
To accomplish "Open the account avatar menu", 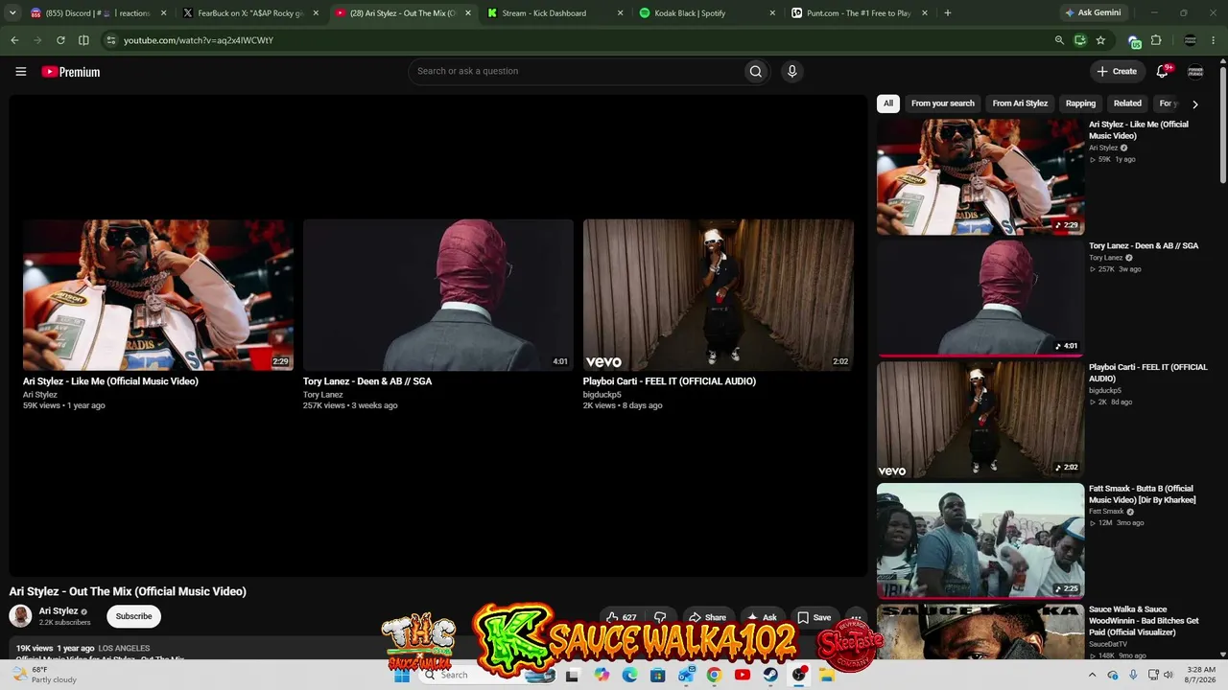I will (1195, 71).
